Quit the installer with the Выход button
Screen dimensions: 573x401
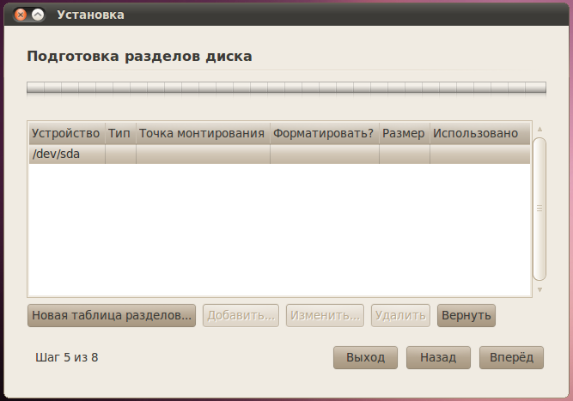coord(365,357)
